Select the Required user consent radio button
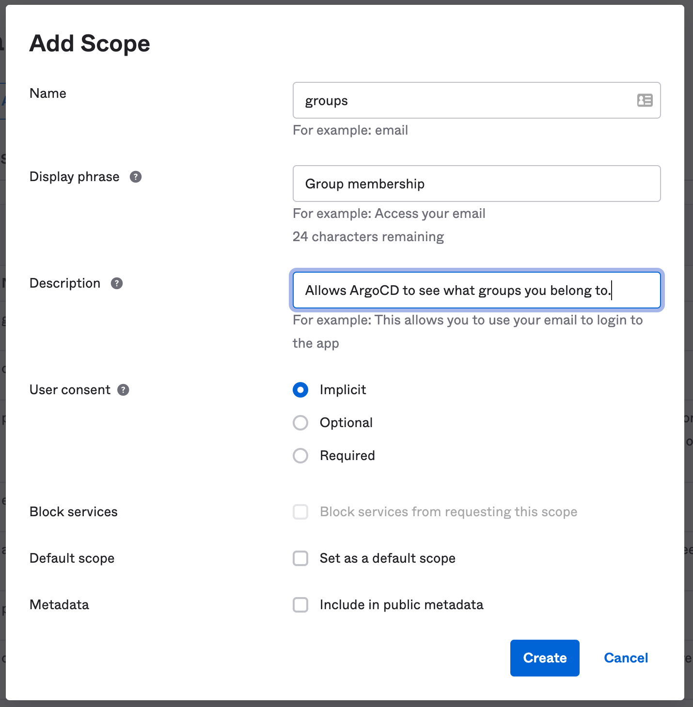This screenshot has height=707, width=693. 300,456
